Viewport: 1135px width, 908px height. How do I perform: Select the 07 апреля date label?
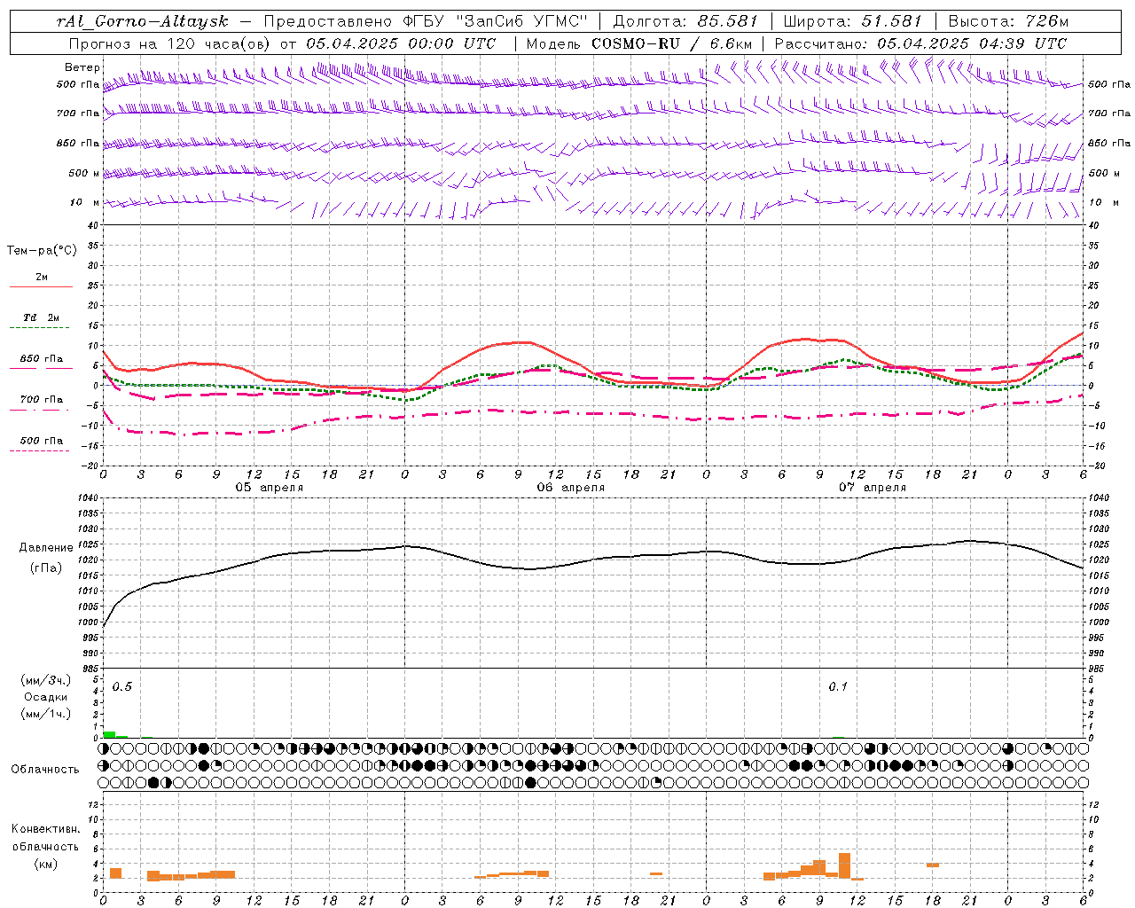[872, 488]
